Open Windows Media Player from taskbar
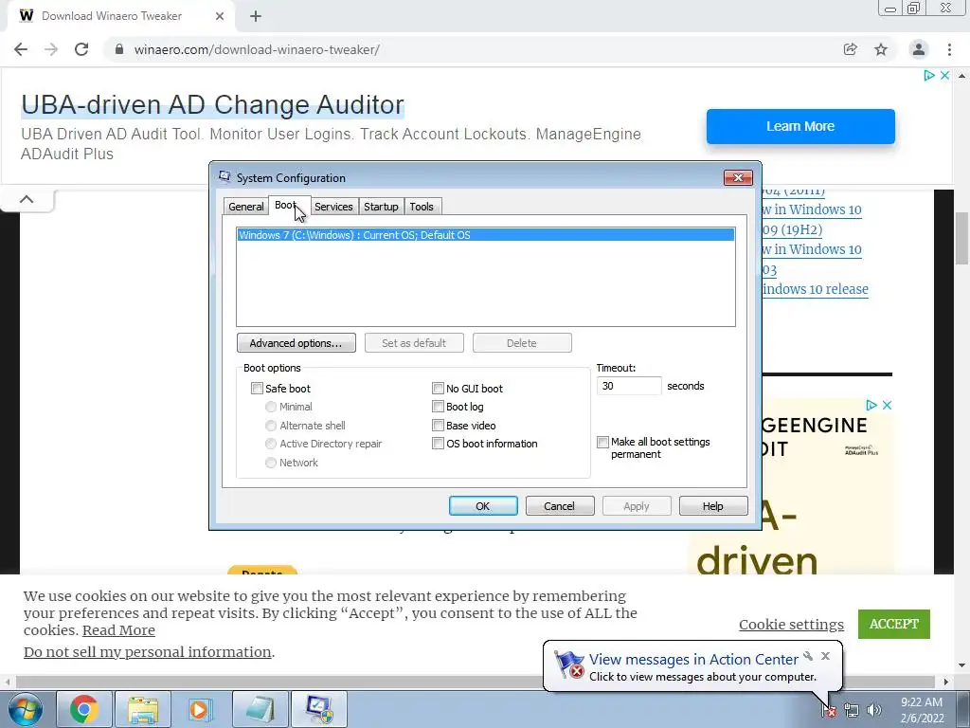 201,709
